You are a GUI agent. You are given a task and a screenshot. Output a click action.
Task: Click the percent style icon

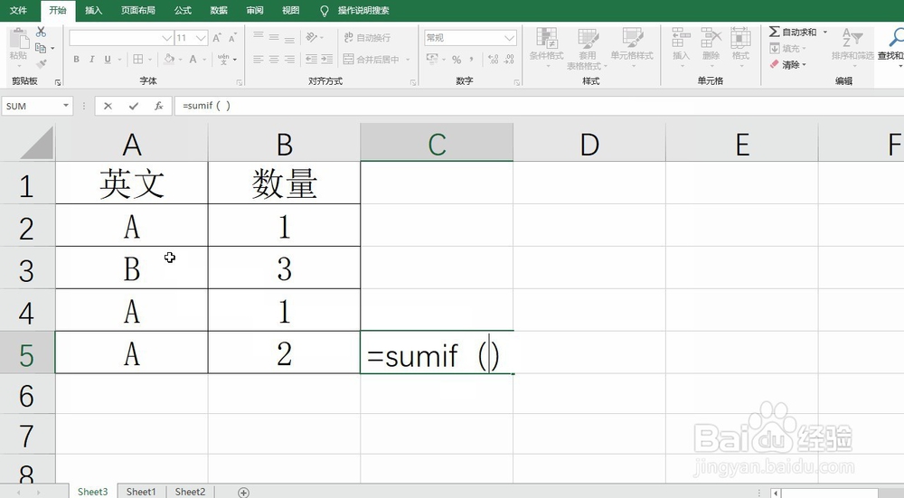(x=457, y=59)
